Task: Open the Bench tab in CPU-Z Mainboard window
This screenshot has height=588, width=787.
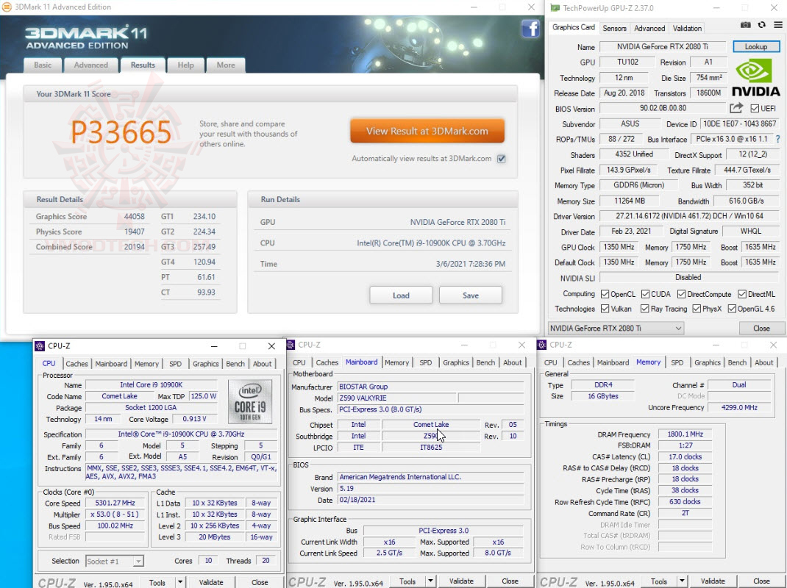Action: tap(485, 362)
